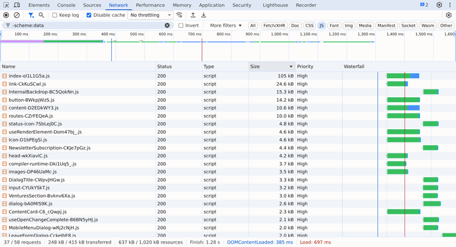Viewport: 456px width, 247px height.
Task: Uncheck the Disable cache checkbox
Action: [x=89, y=15]
